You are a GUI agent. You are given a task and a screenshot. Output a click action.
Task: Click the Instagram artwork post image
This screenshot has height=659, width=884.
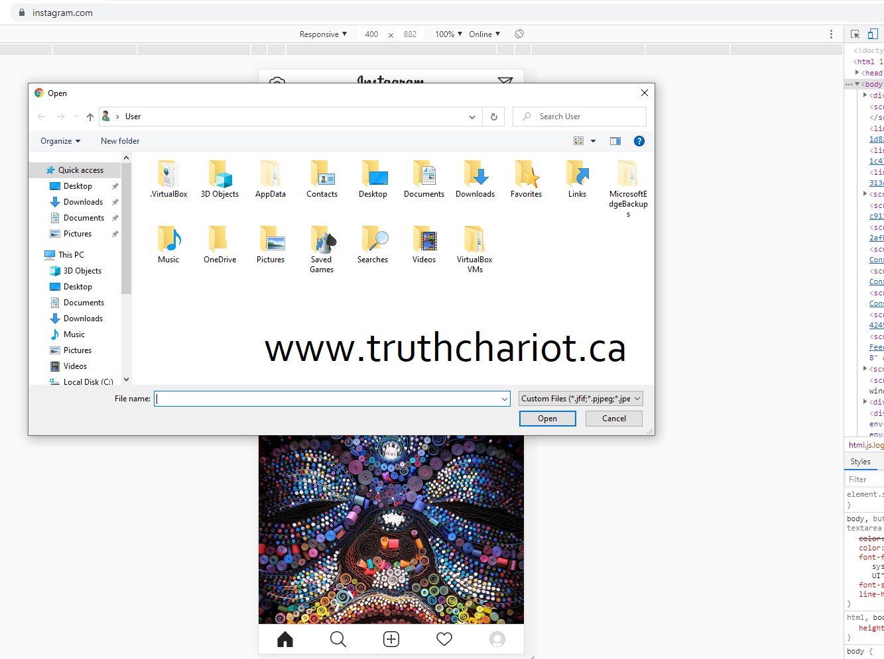click(391, 529)
